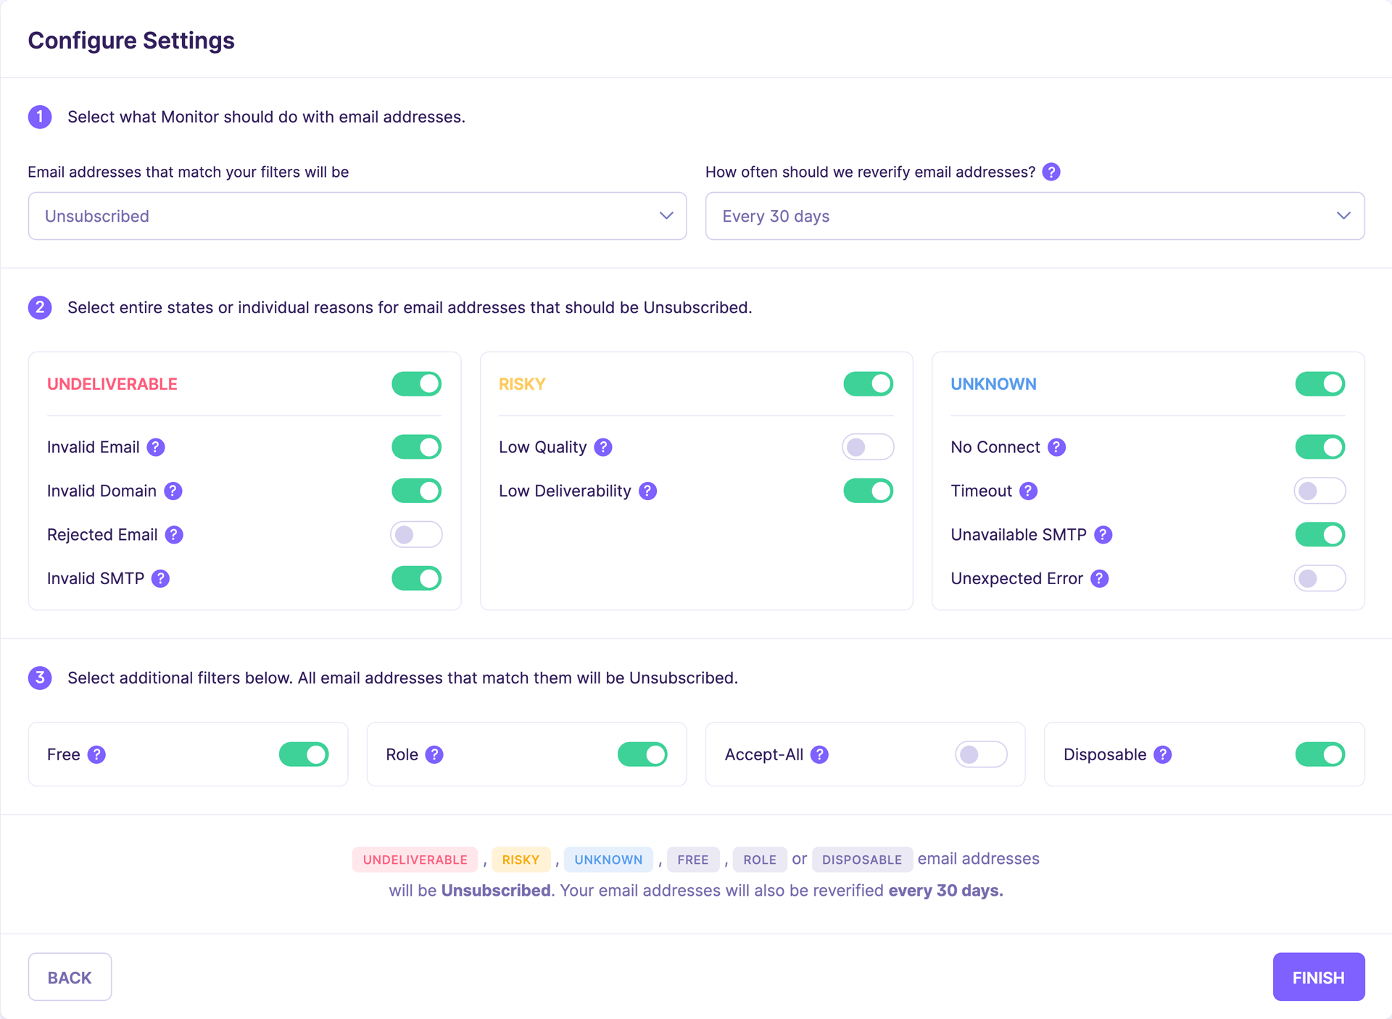Turn off the Invalid SMTP switch
The width and height of the screenshot is (1392, 1019).
[x=417, y=578]
